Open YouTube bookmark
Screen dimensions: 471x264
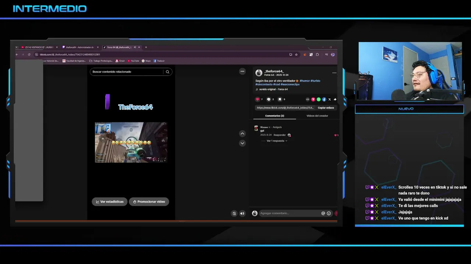pyautogui.click(x=133, y=61)
